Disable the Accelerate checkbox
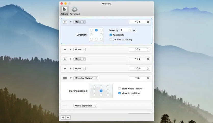 click(x=111, y=35)
